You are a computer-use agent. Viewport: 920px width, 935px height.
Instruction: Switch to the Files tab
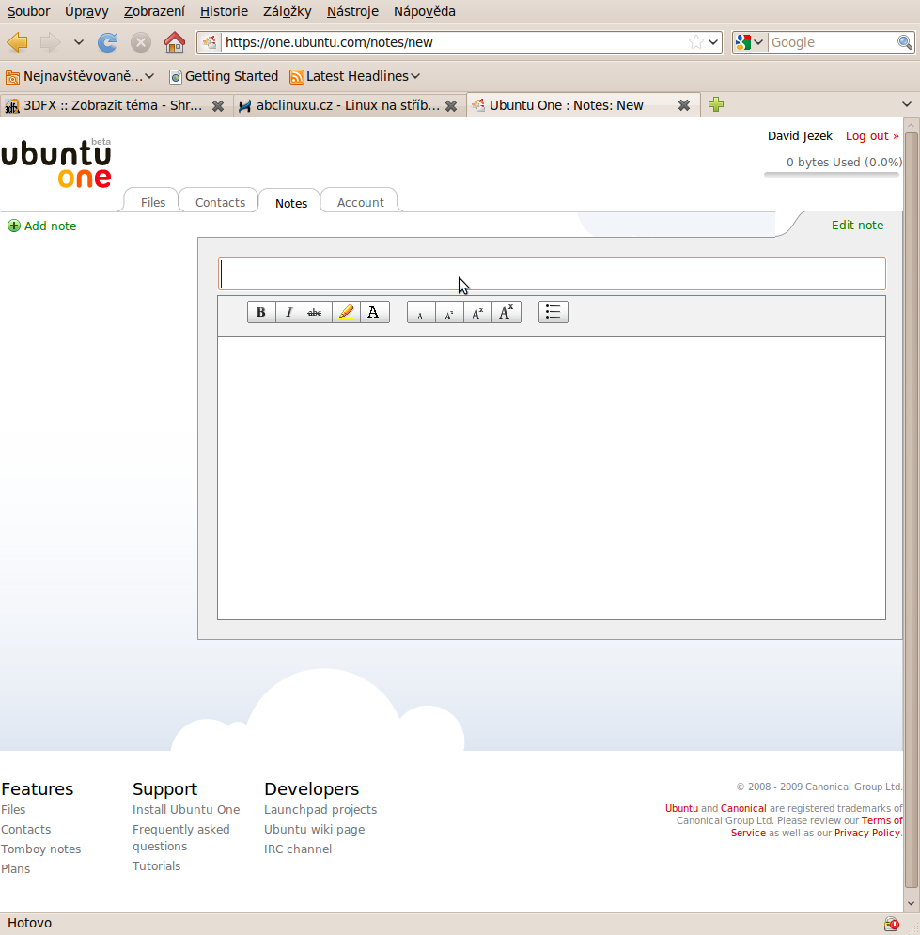tap(152, 203)
